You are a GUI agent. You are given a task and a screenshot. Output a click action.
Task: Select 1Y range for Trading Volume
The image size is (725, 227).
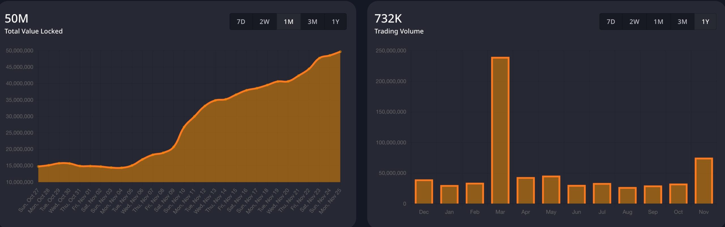point(705,22)
